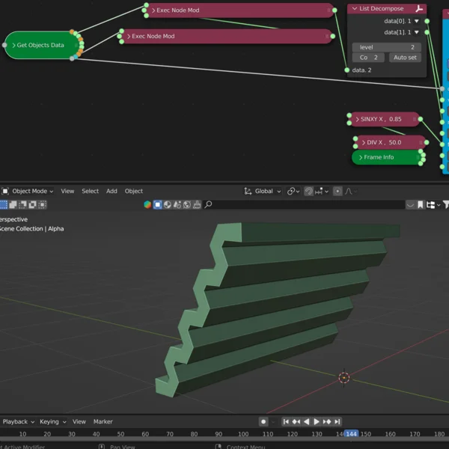The width and height of the screenshot is (449, 449).
Task: Click the List Decompose node wrench icon
Action: 419,9
